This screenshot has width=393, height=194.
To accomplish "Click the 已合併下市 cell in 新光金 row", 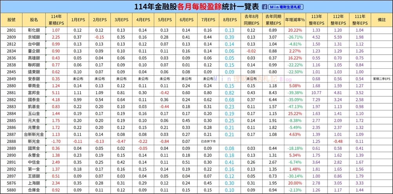I will coord(208,141).
